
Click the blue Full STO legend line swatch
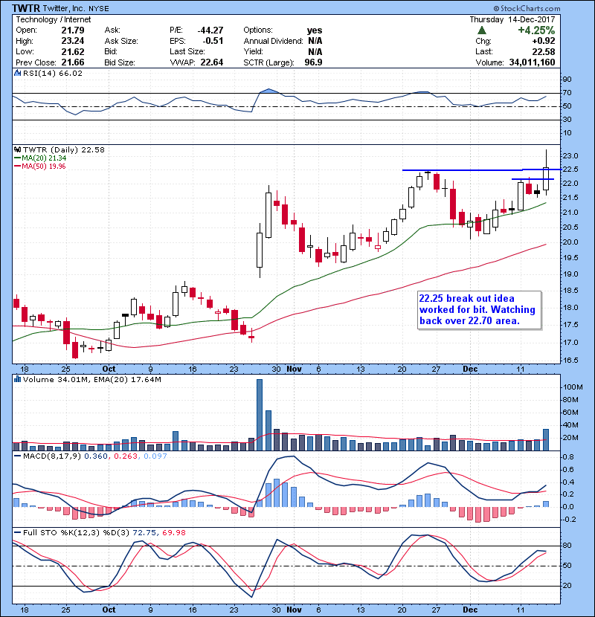coord(18,533)
